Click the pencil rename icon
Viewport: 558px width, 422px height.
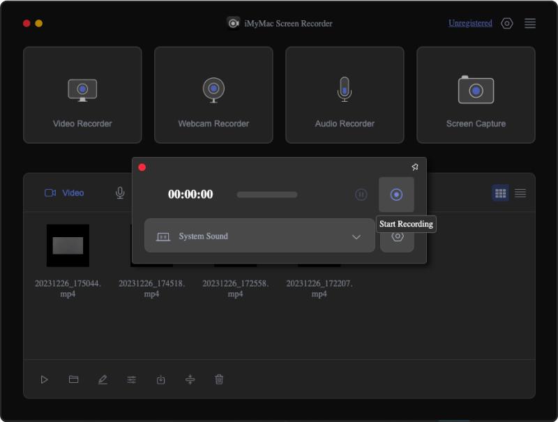pos(103,379)
